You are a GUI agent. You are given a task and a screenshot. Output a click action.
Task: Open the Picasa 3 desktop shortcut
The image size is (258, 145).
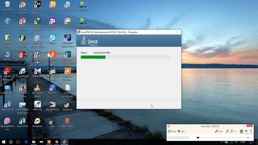68,23
